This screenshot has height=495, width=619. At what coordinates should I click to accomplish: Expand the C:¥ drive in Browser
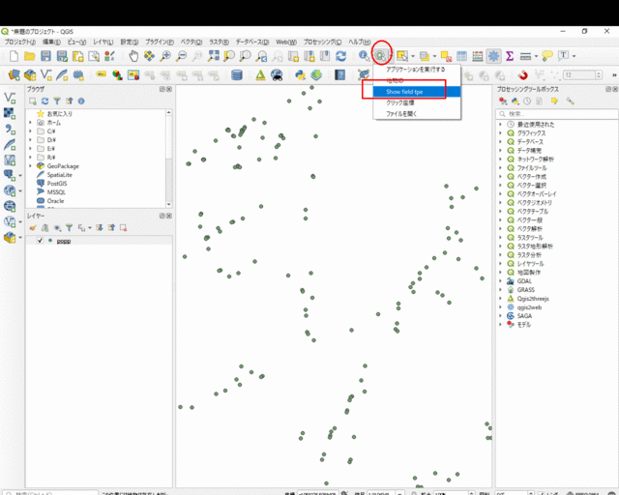tap(30, 131)
